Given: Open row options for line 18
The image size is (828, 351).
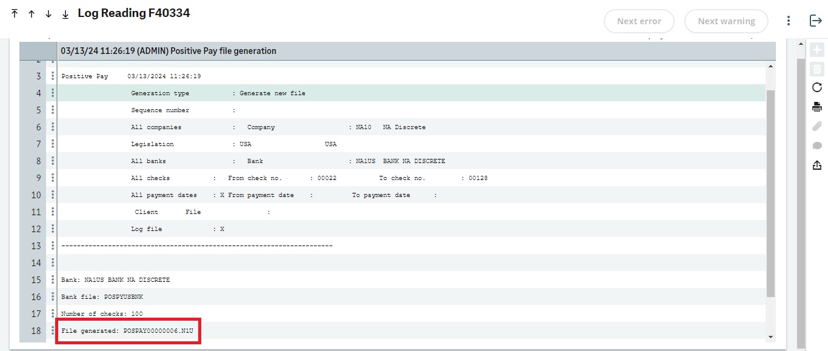Looking at the screenshot, I should point(53,330).
